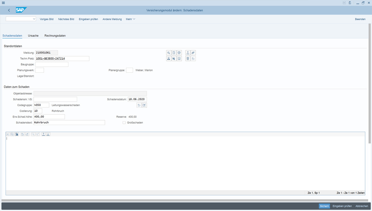Switch to the Rechnungsdaten tab
The image size is (372, 211).
55,36
